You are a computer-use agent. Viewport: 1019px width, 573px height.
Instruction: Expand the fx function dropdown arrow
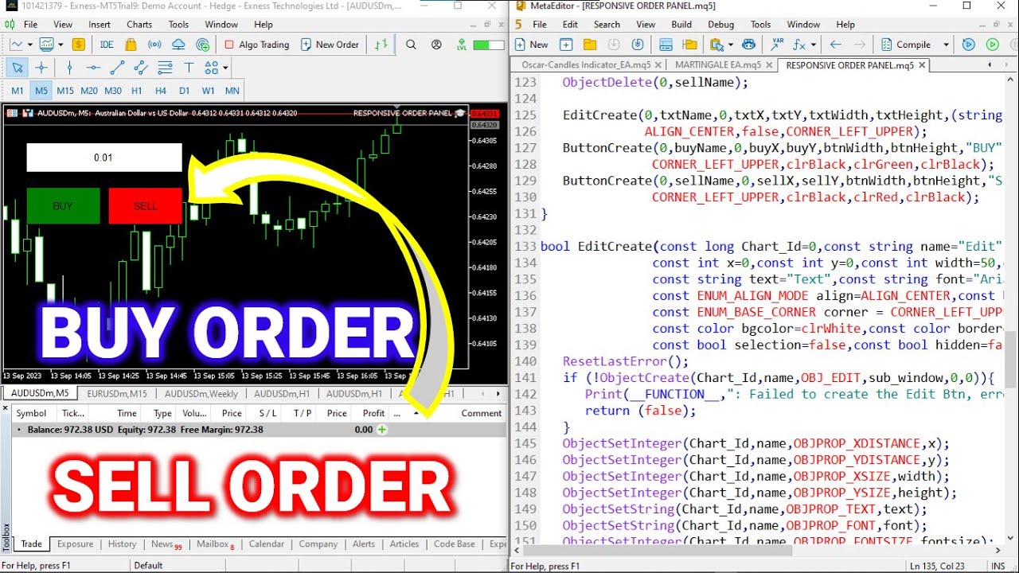[813, 45]
